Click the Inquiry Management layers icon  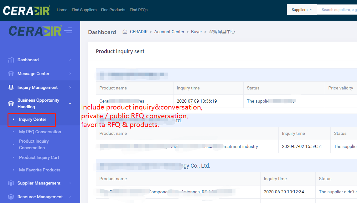11,88
